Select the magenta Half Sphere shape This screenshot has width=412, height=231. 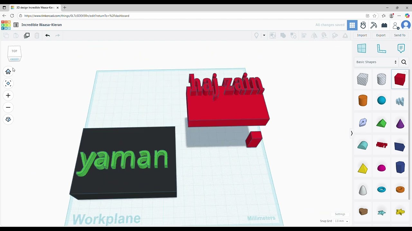click(x=381, y=168)
